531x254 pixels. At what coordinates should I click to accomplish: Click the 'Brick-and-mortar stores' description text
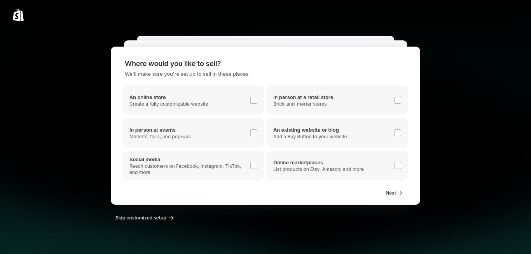coord(300,104)
